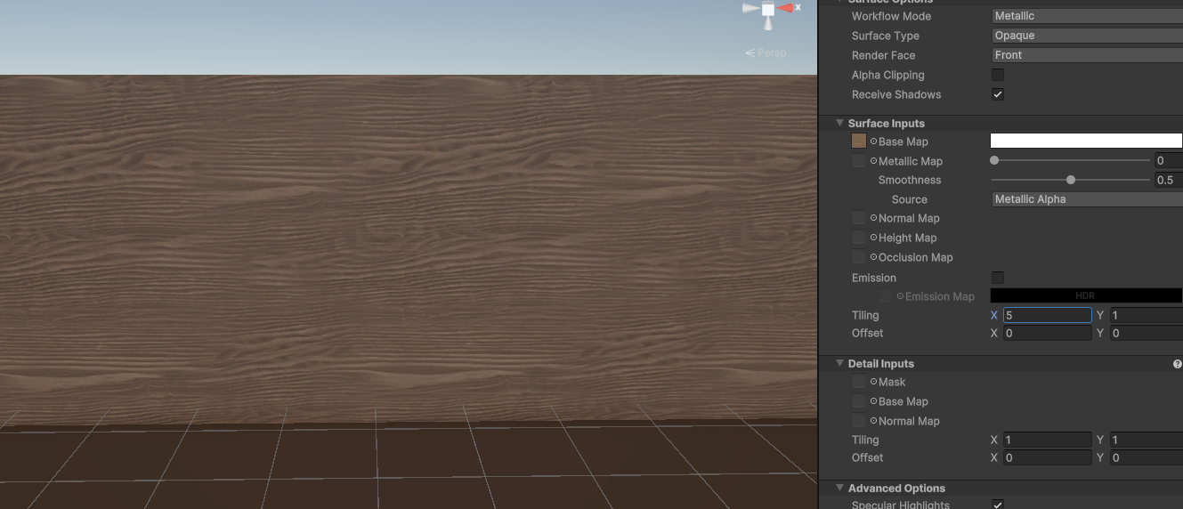The image size is (1183, 509).
Task: Click the Metallic value field showing 0
Action: pos(1168,161)
